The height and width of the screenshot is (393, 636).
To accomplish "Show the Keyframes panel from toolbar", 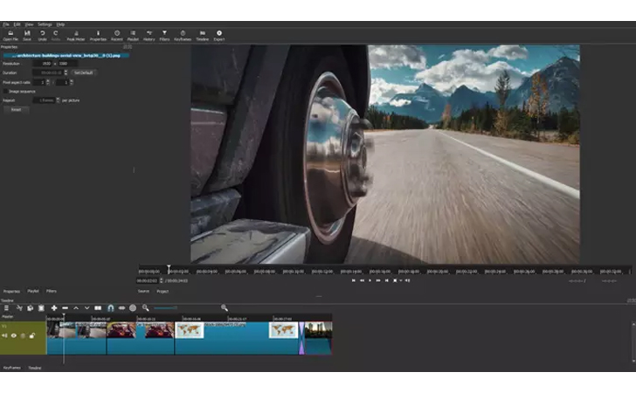I will [x=183, y=36].
